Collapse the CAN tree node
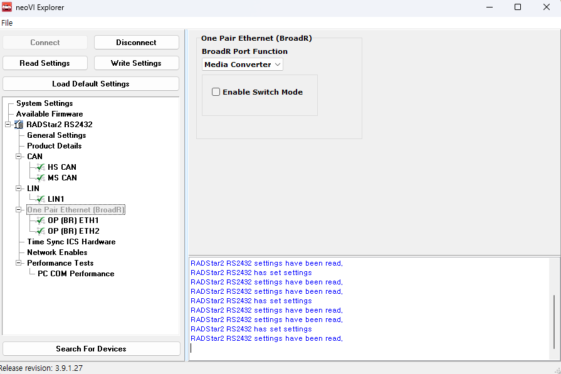Screen dimensions: 561x374 click(x=19, y=156)
